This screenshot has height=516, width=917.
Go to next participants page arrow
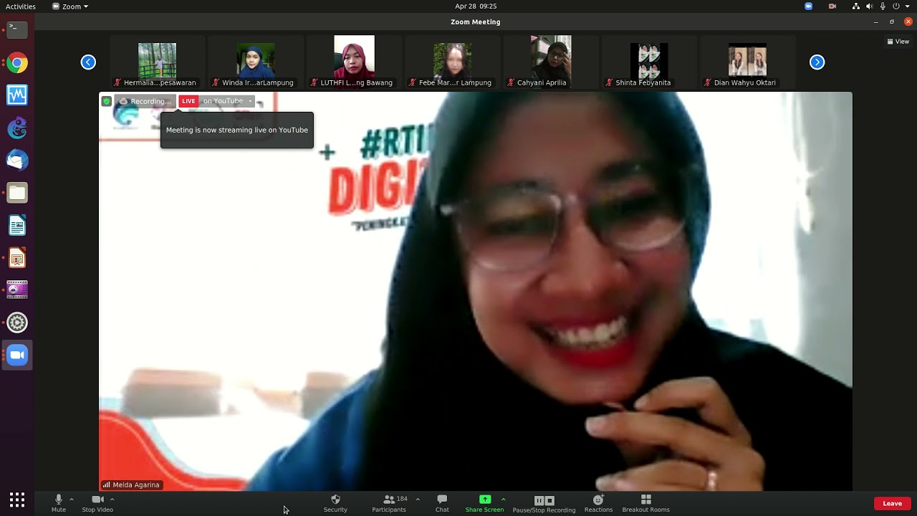tap(817, 62)
